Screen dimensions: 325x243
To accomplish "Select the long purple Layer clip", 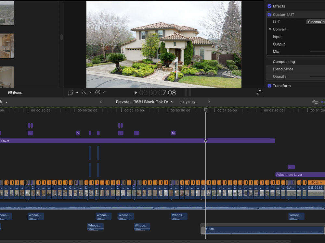I will tap(137, 141).
